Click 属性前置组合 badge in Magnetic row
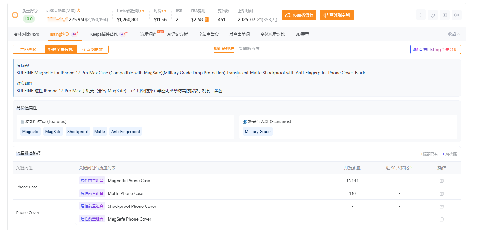The image size is (477, 230). point(92,181)
